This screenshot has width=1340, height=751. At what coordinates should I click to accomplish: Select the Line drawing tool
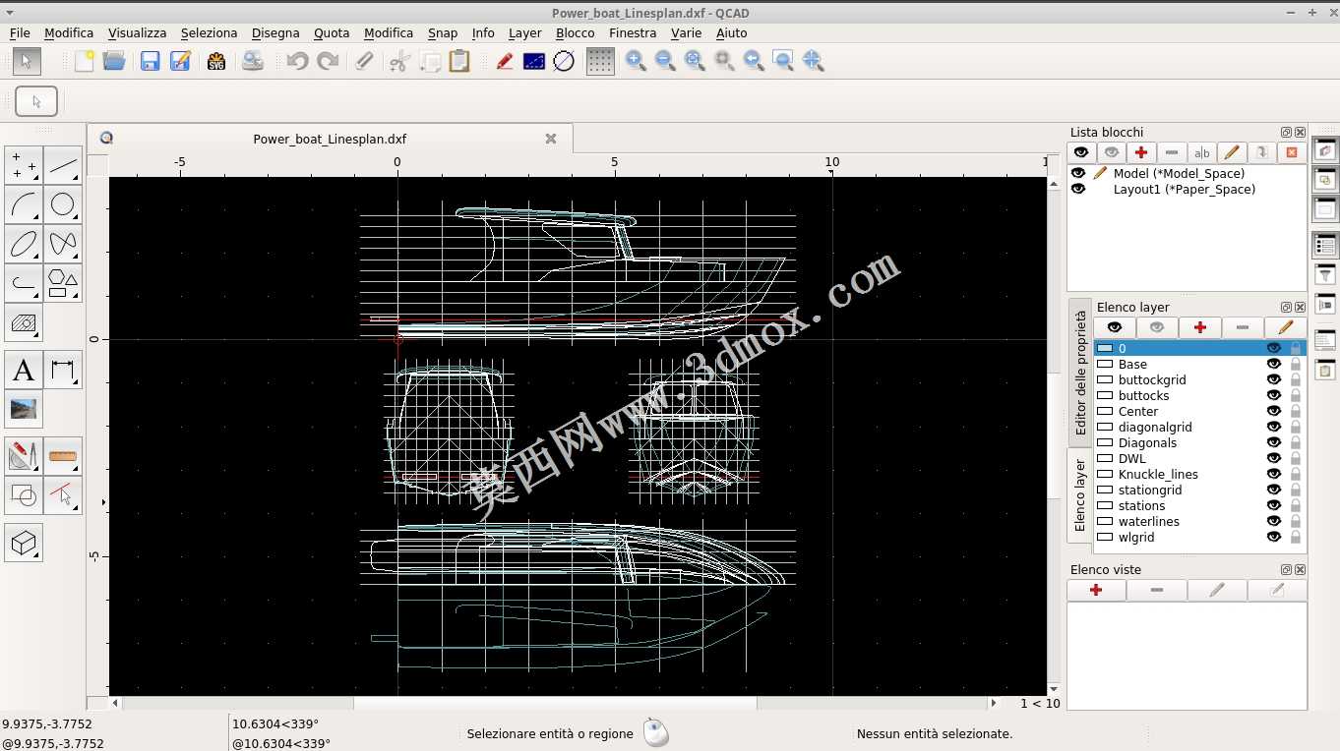click(x=63, y=166)
